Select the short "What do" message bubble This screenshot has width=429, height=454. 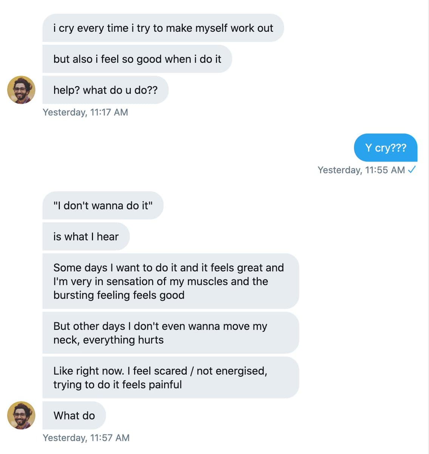tap(74, 415)
